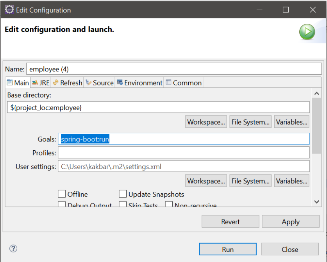Enable the Offline checkbox
Screen dimensions: 327x262
pos(62,194)
